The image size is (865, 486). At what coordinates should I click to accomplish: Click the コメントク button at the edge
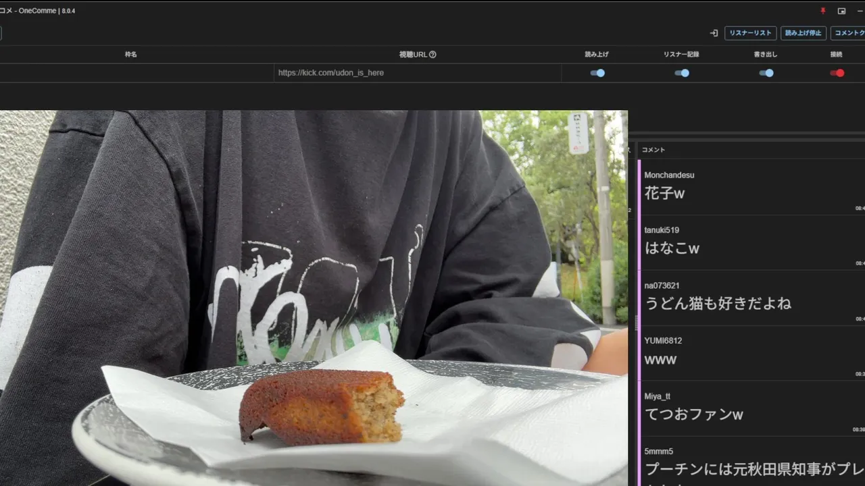848,32
